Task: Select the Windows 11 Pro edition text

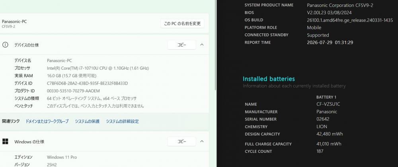Action: coord(62,157)
